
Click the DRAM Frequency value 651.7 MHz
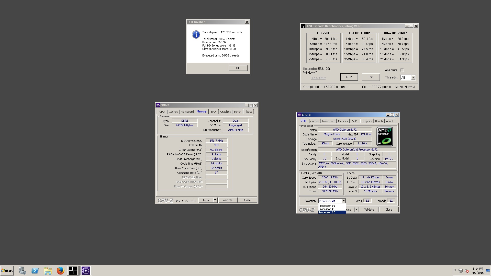[x=216, y=141]
